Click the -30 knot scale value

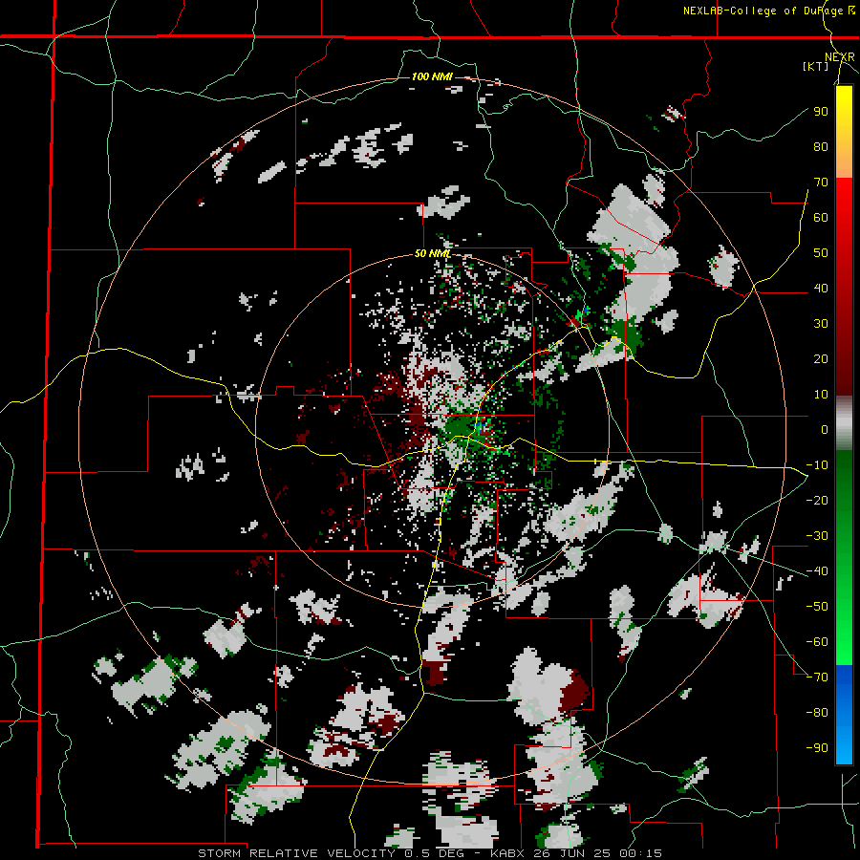pyautogui.click(x=817, y=536)
